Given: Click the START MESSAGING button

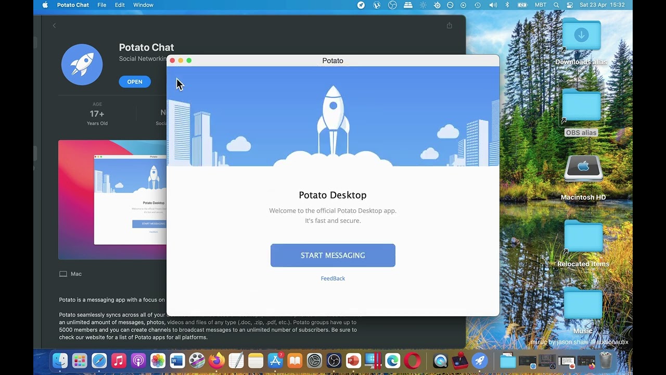Looking at the screenshot, I should 332,255.
